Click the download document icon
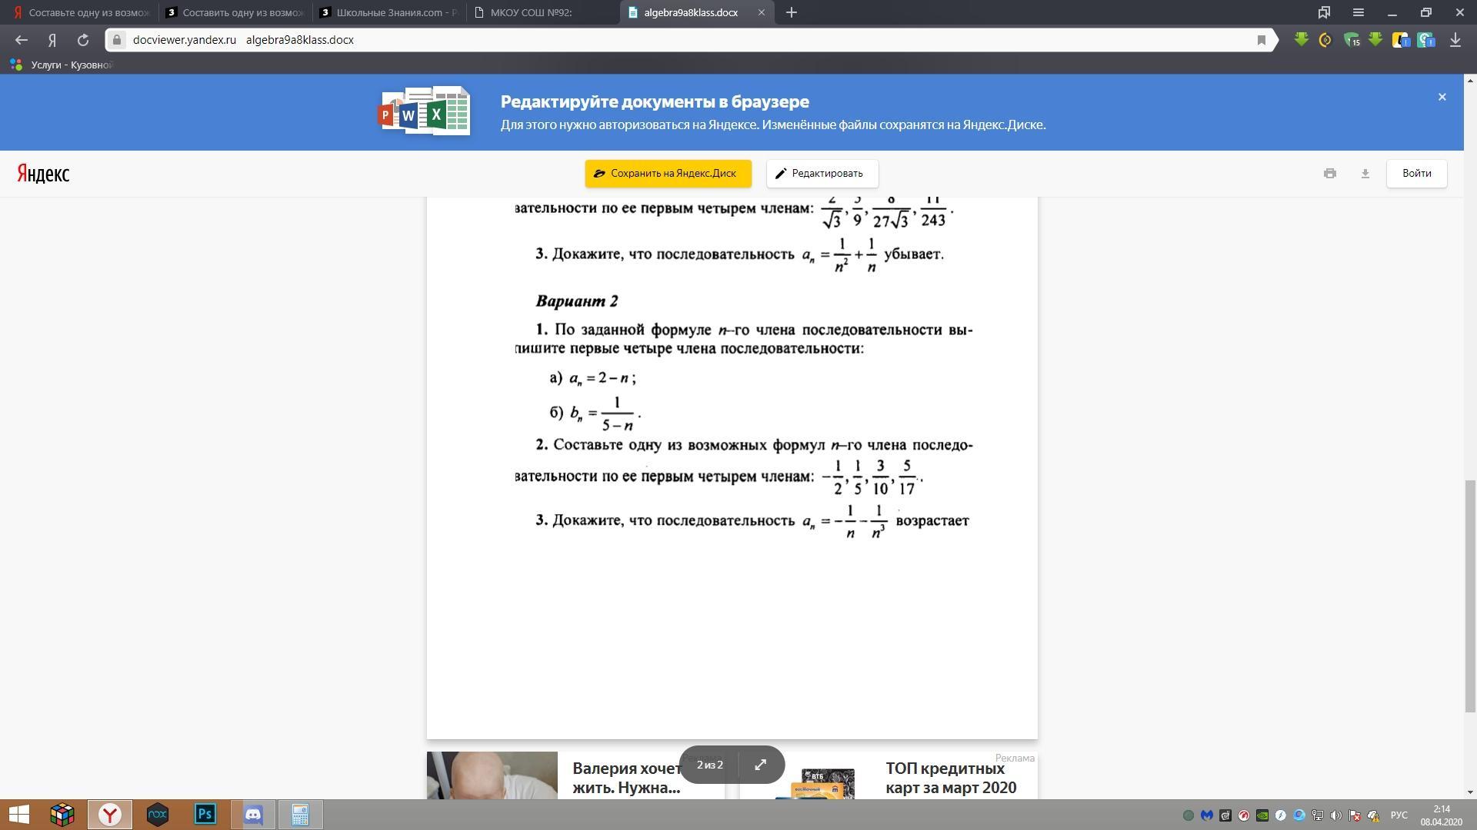This screenshot has width=1477, height=830. [x=1365, y=174]
